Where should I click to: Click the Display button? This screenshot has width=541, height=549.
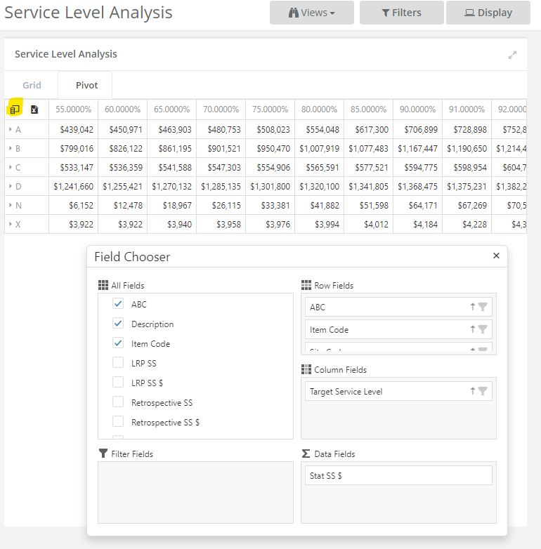click(x=488, y=13)
